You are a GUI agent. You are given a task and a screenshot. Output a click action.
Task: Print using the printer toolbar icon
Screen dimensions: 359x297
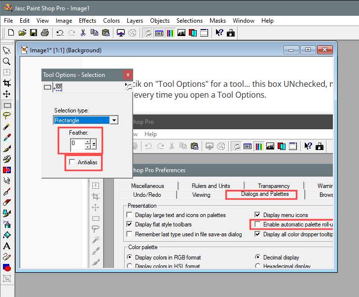coord(45,33)
